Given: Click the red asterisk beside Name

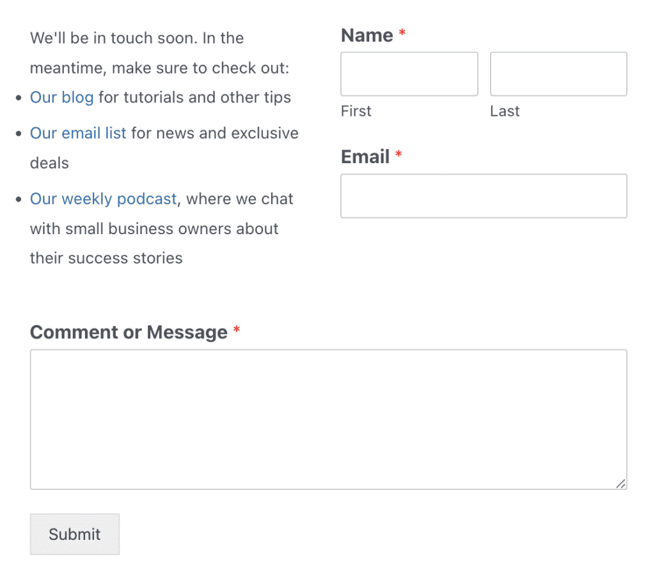Looking at the screenshot, I should 400,32.
